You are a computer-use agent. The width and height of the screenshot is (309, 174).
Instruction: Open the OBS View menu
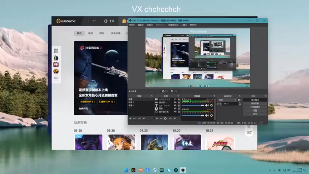click(150, 25)
